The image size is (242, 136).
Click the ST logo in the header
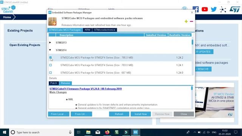(235, 9)
